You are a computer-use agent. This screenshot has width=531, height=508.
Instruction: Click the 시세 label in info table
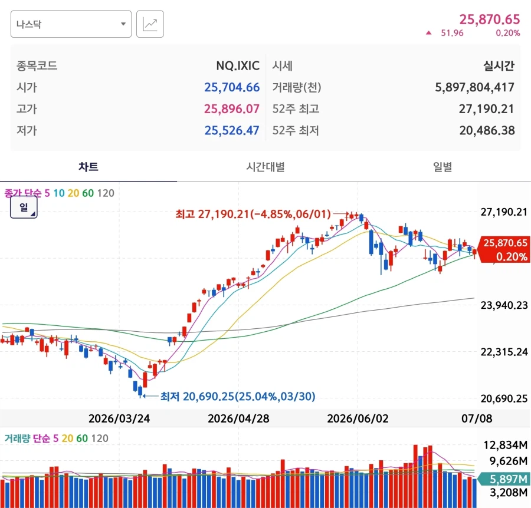(x=283, y=65)
